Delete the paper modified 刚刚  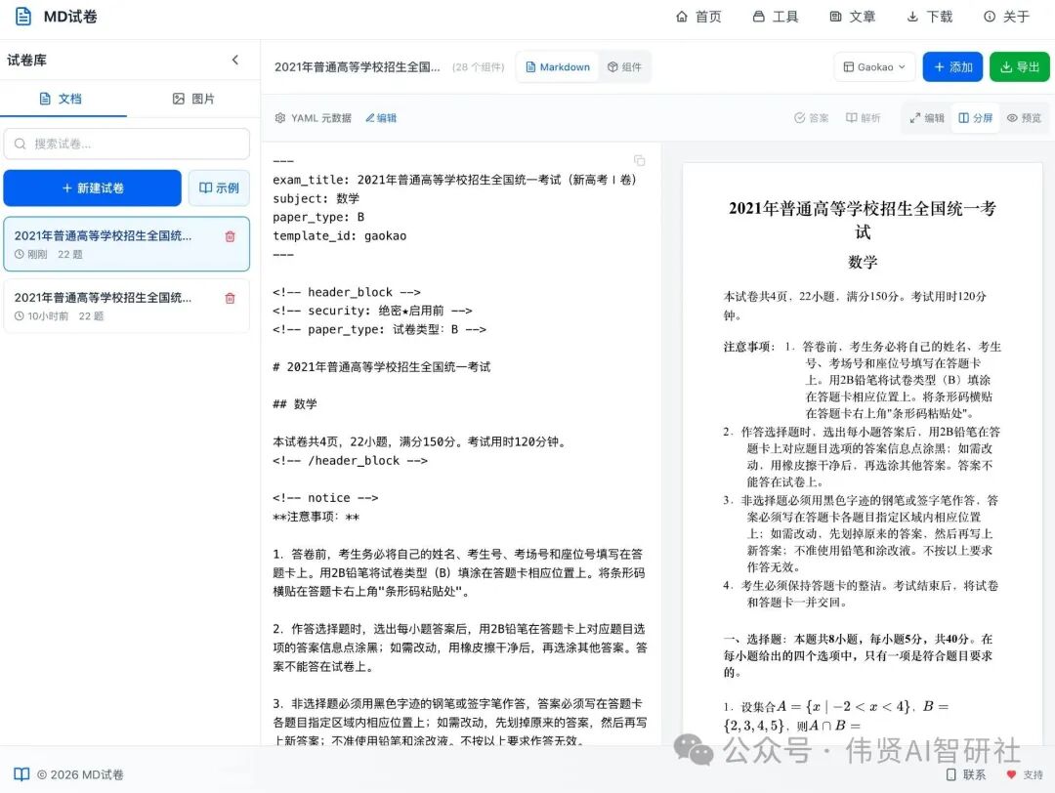[x=231, y=236]
